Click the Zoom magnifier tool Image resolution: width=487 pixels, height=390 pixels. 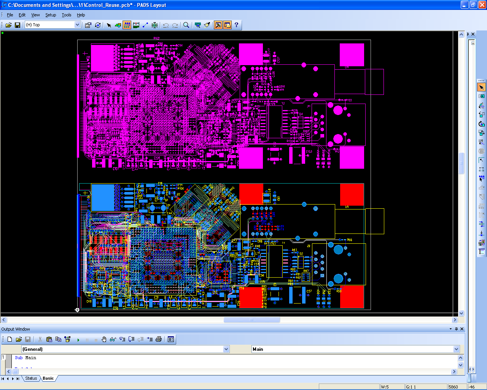tap(186, 25)
